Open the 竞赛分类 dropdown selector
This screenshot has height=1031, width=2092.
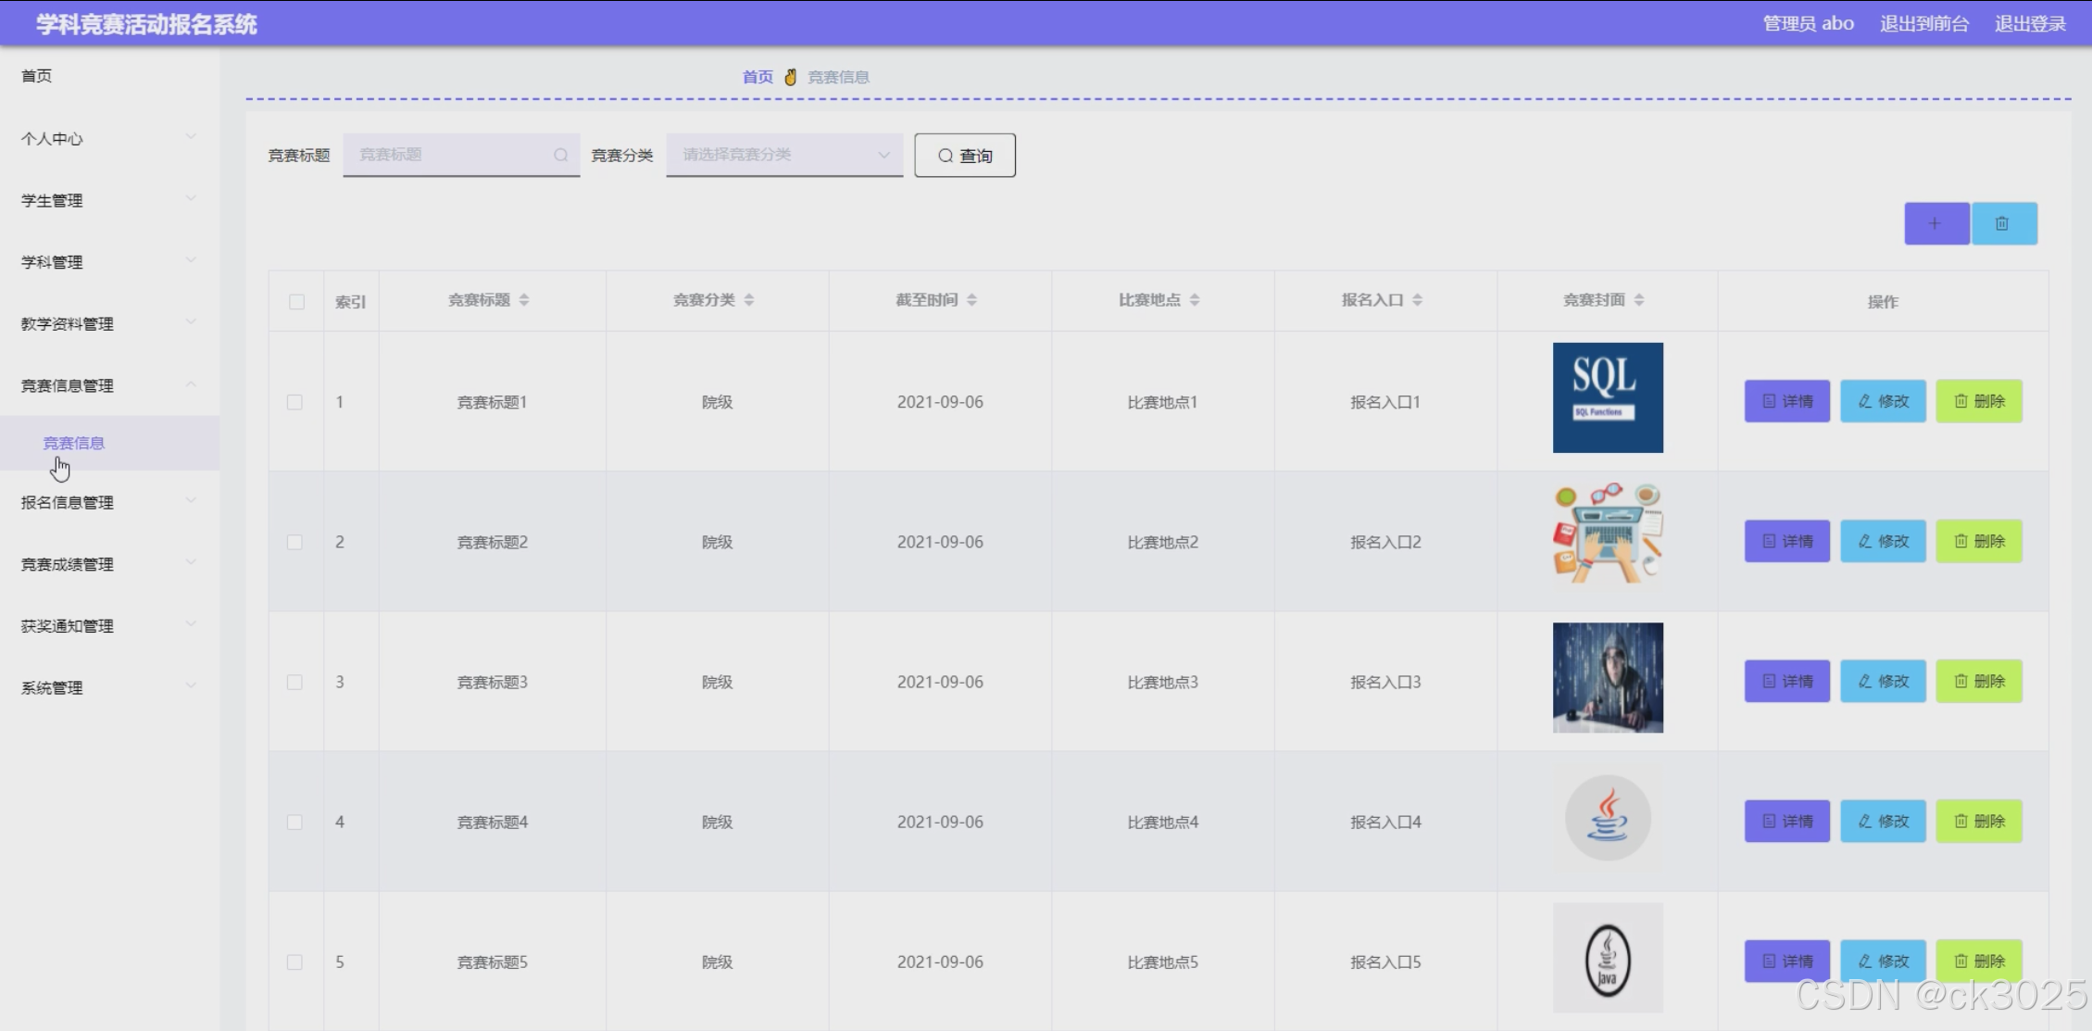click(783, 155)
